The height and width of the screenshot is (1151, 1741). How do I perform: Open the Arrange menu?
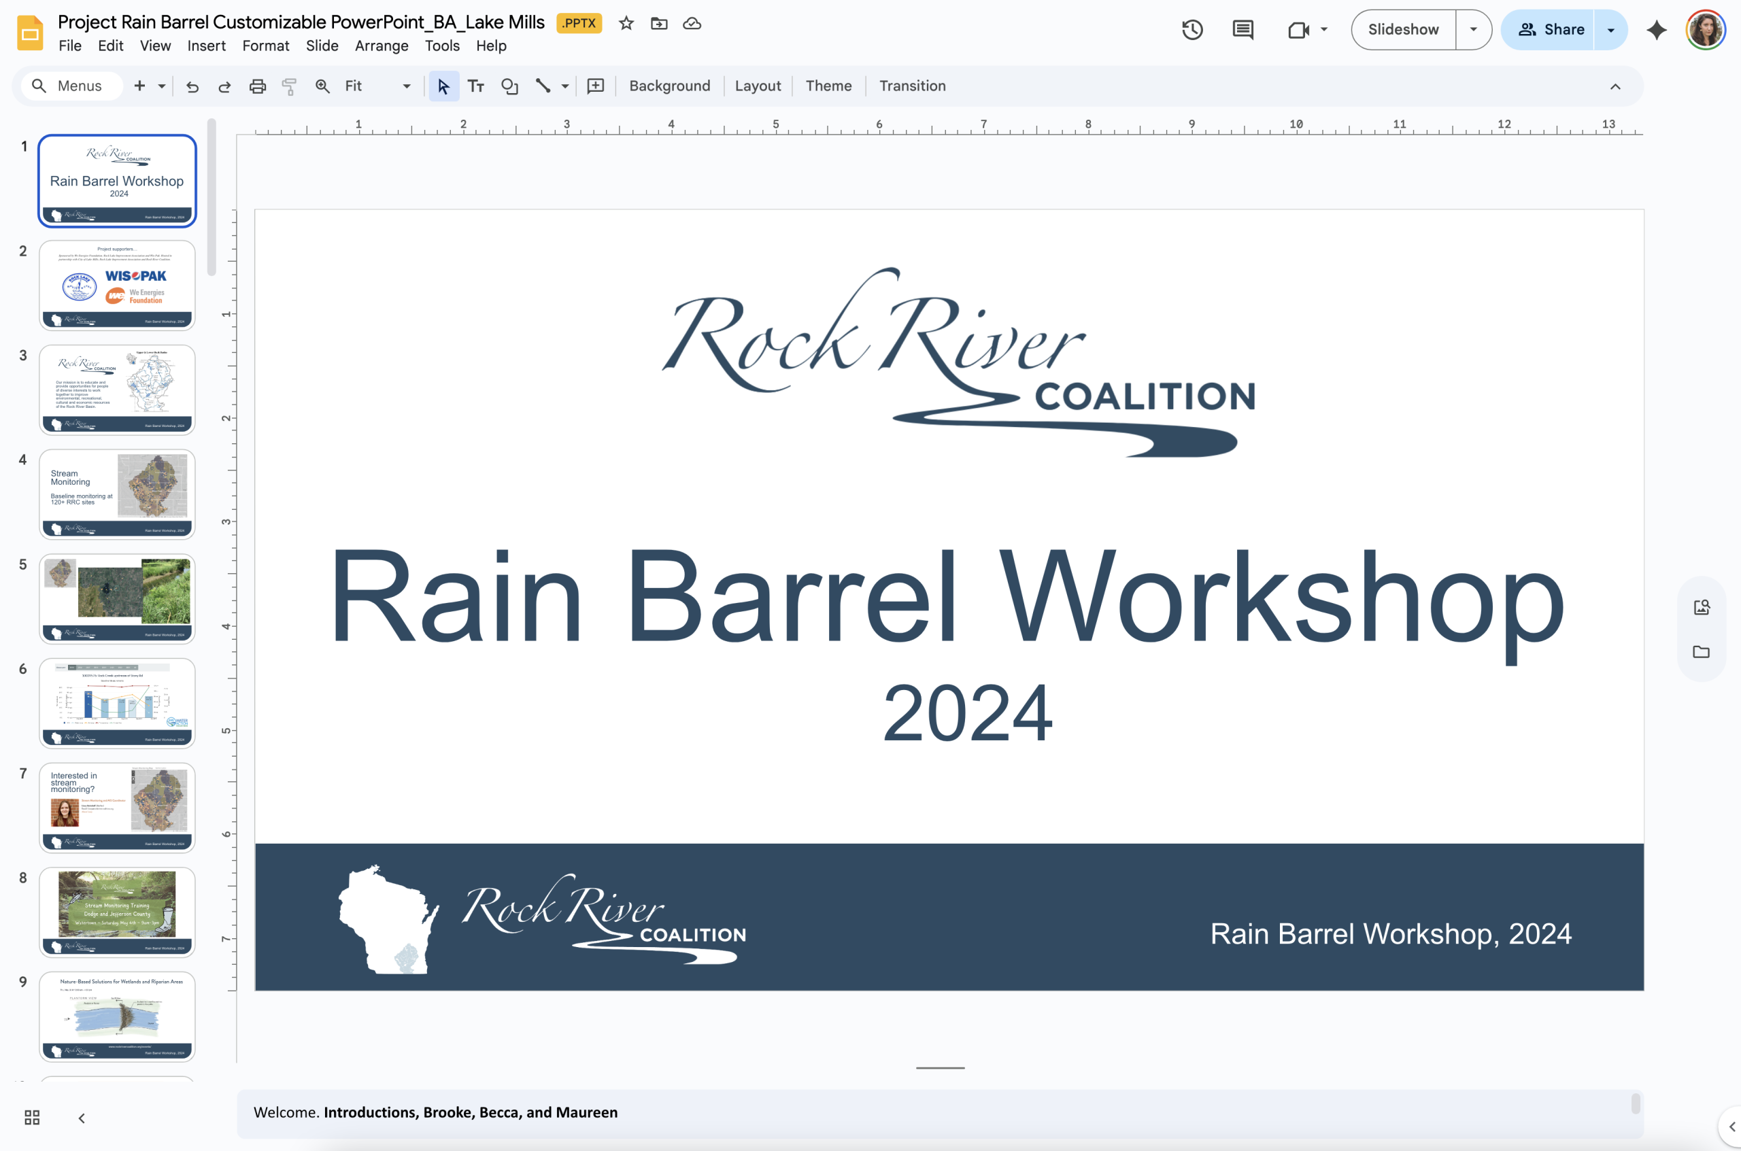(x=381, y=46)
